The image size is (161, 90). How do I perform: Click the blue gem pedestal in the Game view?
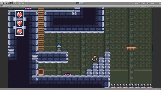59,47
